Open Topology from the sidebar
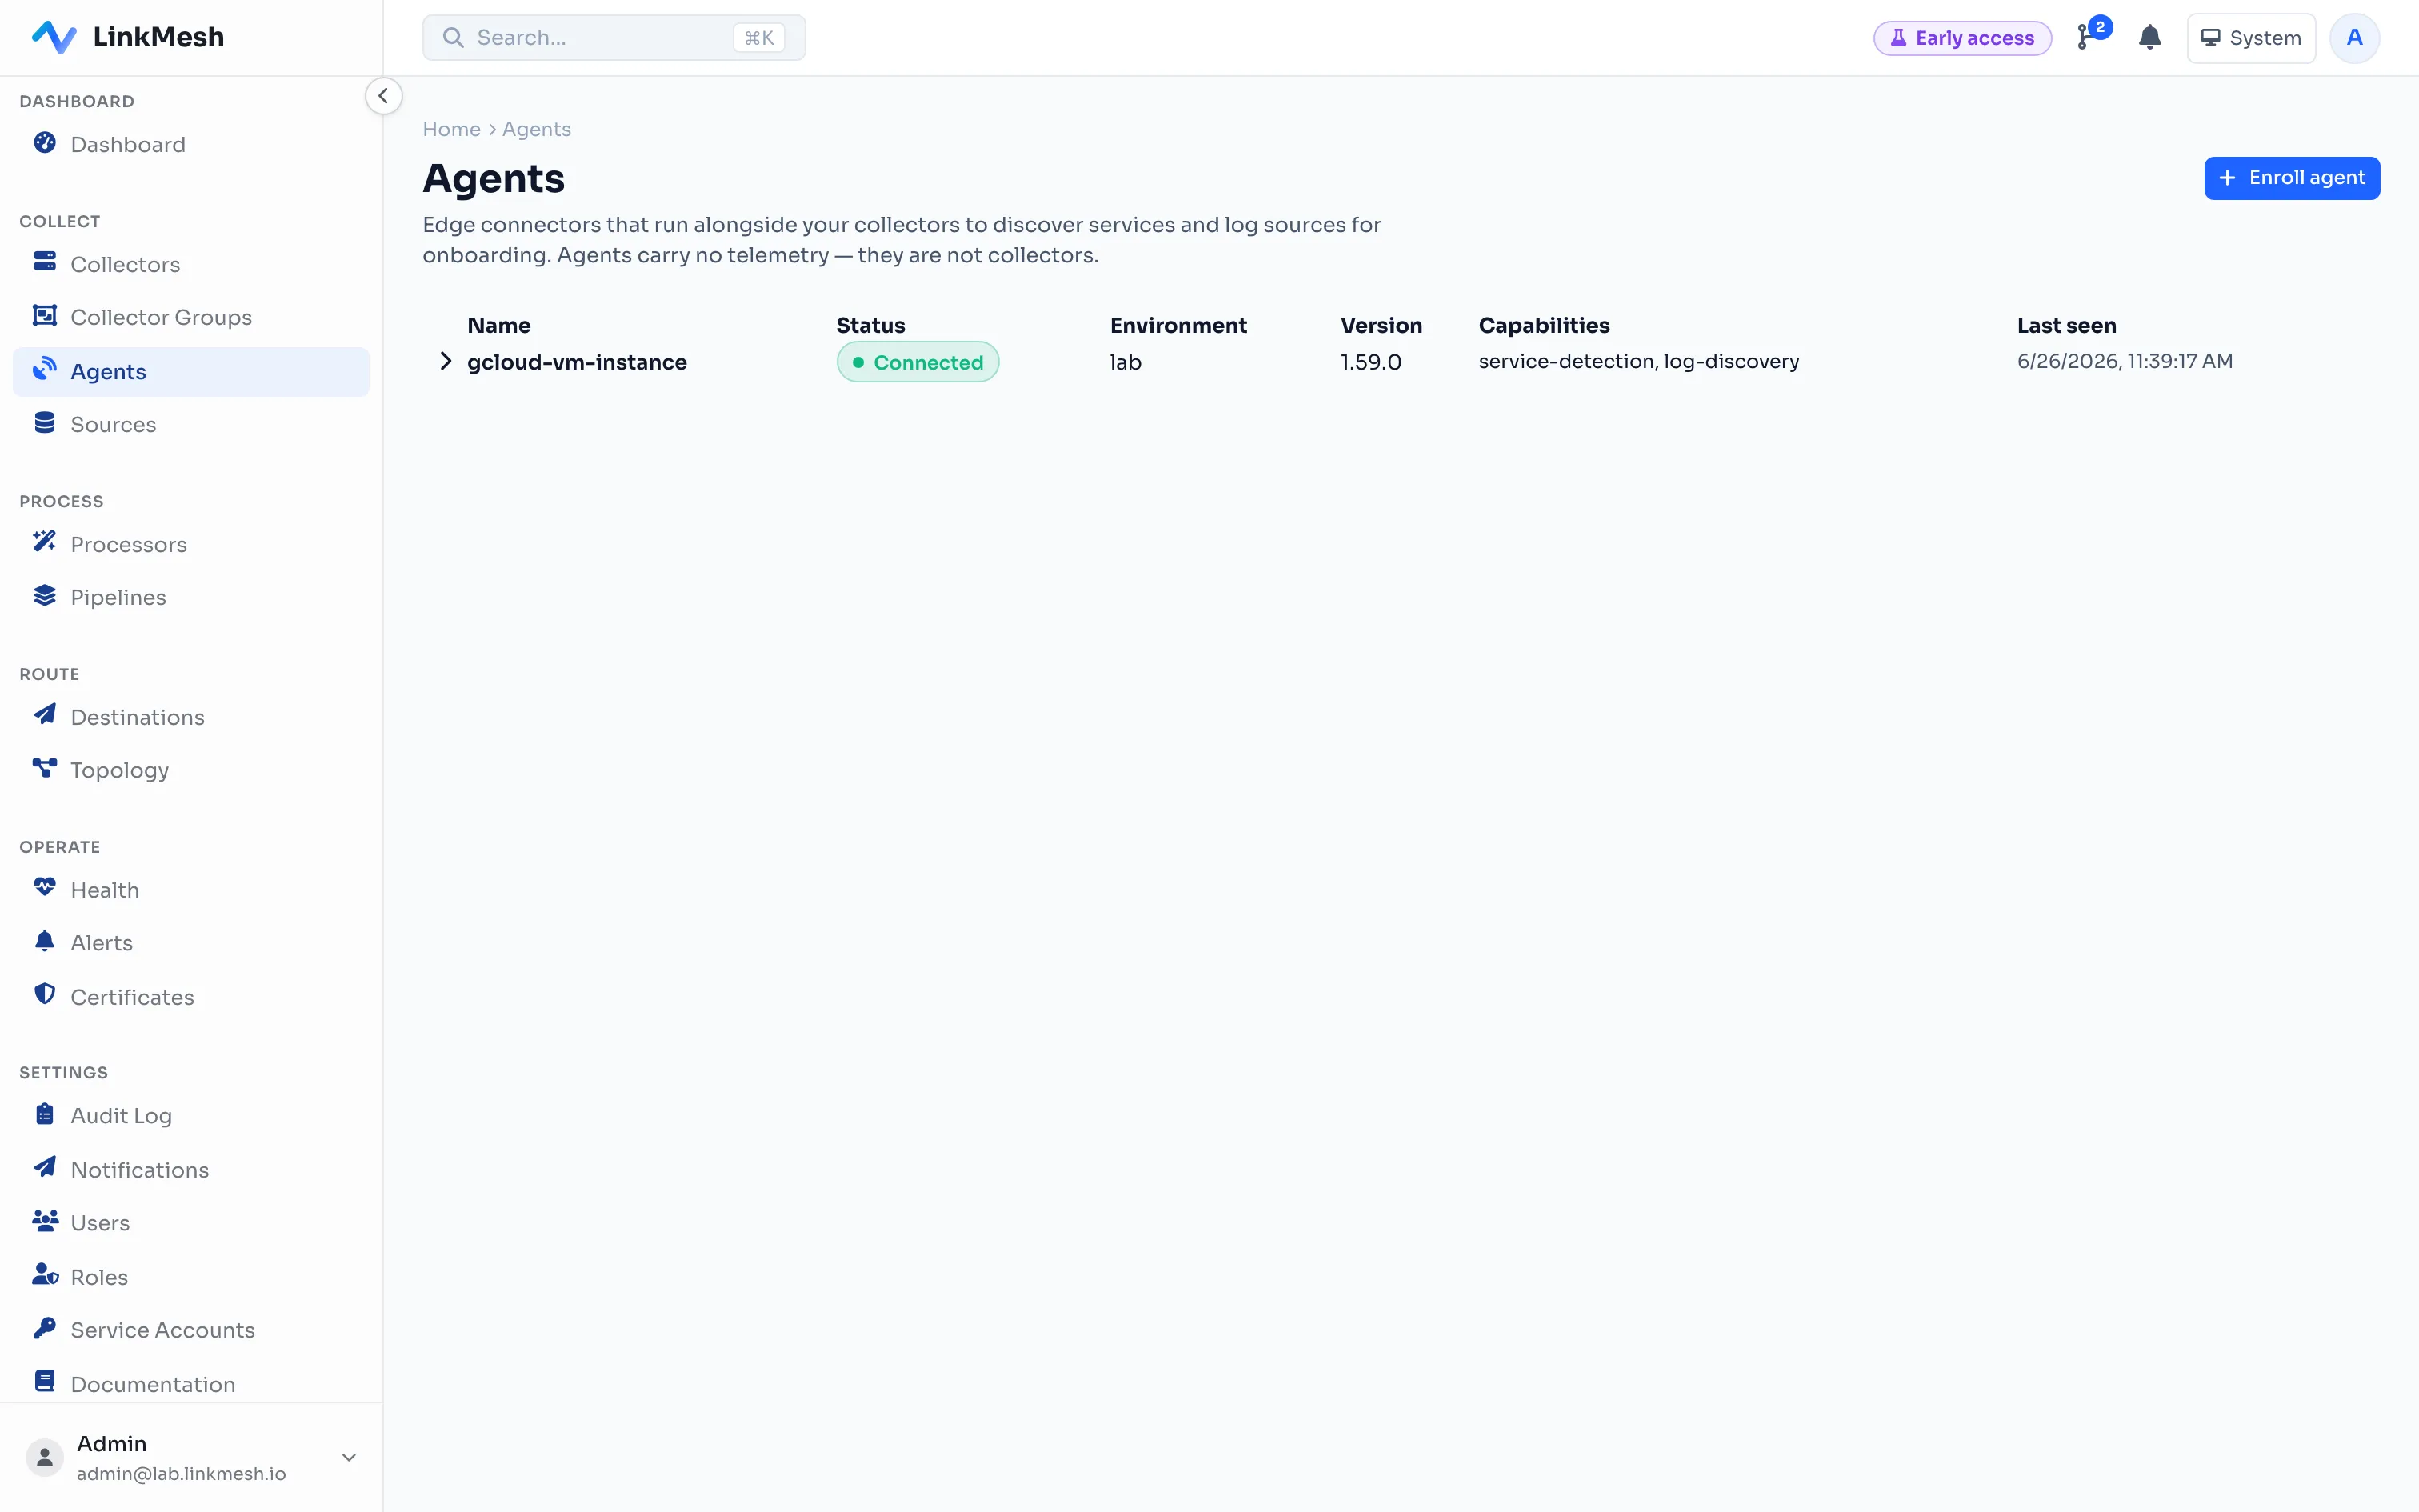Screen dimensions: 2419x1512 191,770
